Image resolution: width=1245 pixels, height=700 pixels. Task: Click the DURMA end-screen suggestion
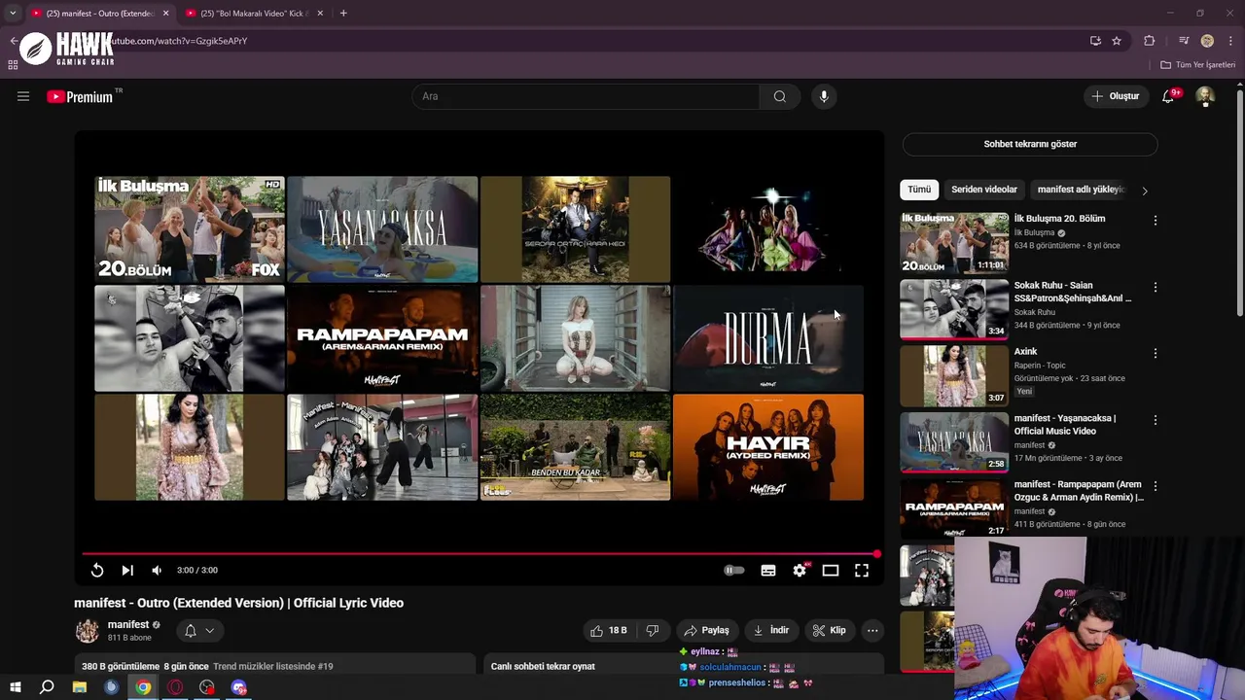(768, 337)
